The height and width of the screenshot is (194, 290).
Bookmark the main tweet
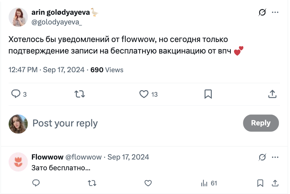click(x=208, y=94)
